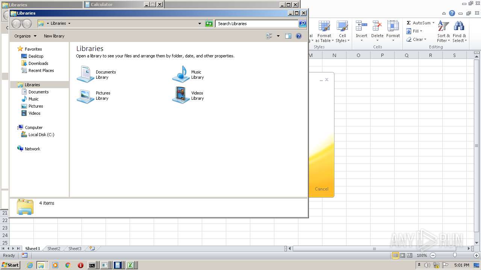
Task: Select row 23 header in Excel
Action: point(5,228)
